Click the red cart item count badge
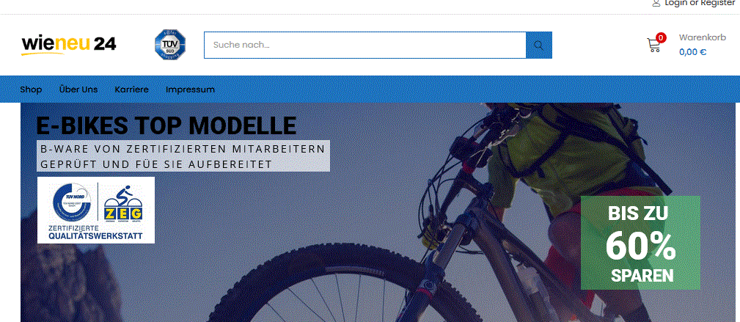The image size is (740, 322). click(662, 37)
